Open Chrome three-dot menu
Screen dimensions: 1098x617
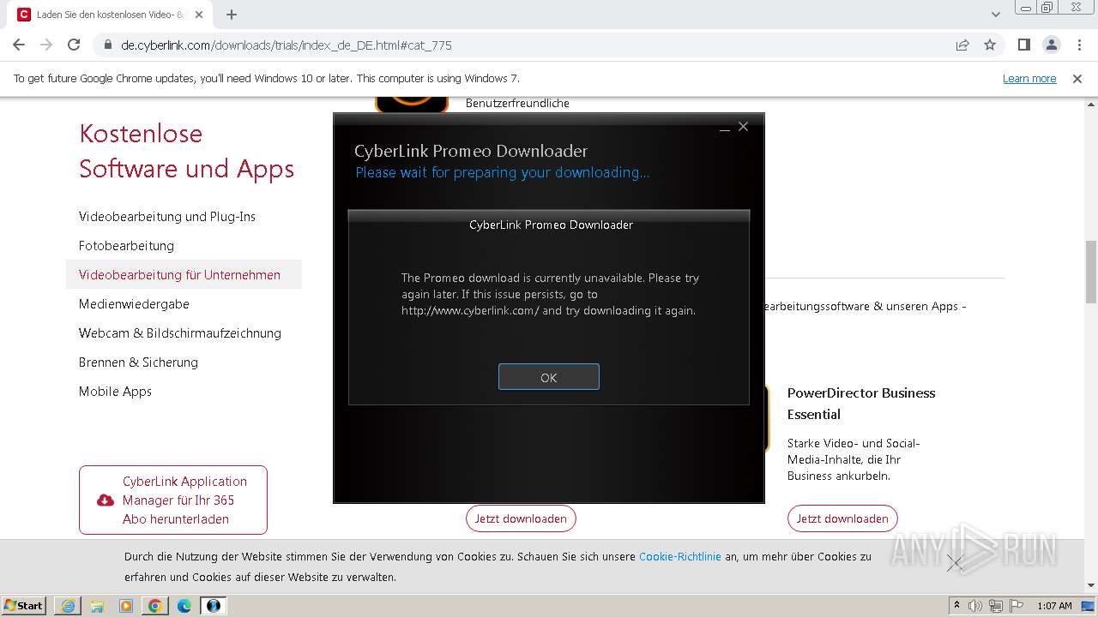(1078, 45)
